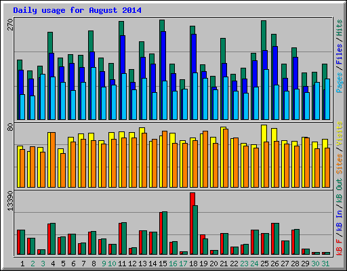Click day label 9 on the x-axis

tap(104, 264)
